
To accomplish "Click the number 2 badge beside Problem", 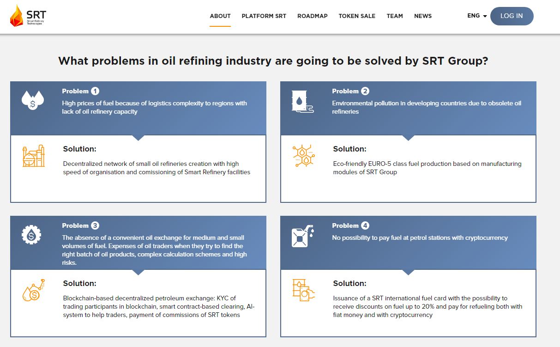I will 365,91.
